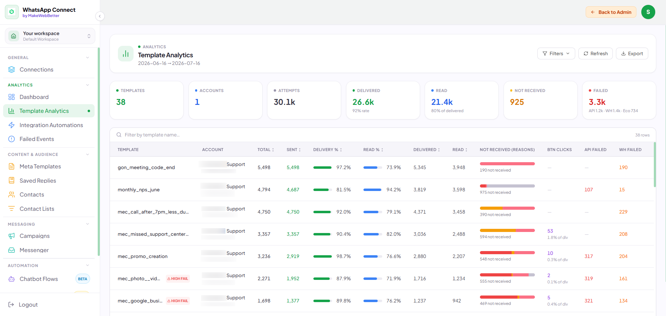The width and height of the screenshot is (666, 316).
Task: Collapse the GENERAL section chevron
Action: pyautogui.click(x=88, y=58)
